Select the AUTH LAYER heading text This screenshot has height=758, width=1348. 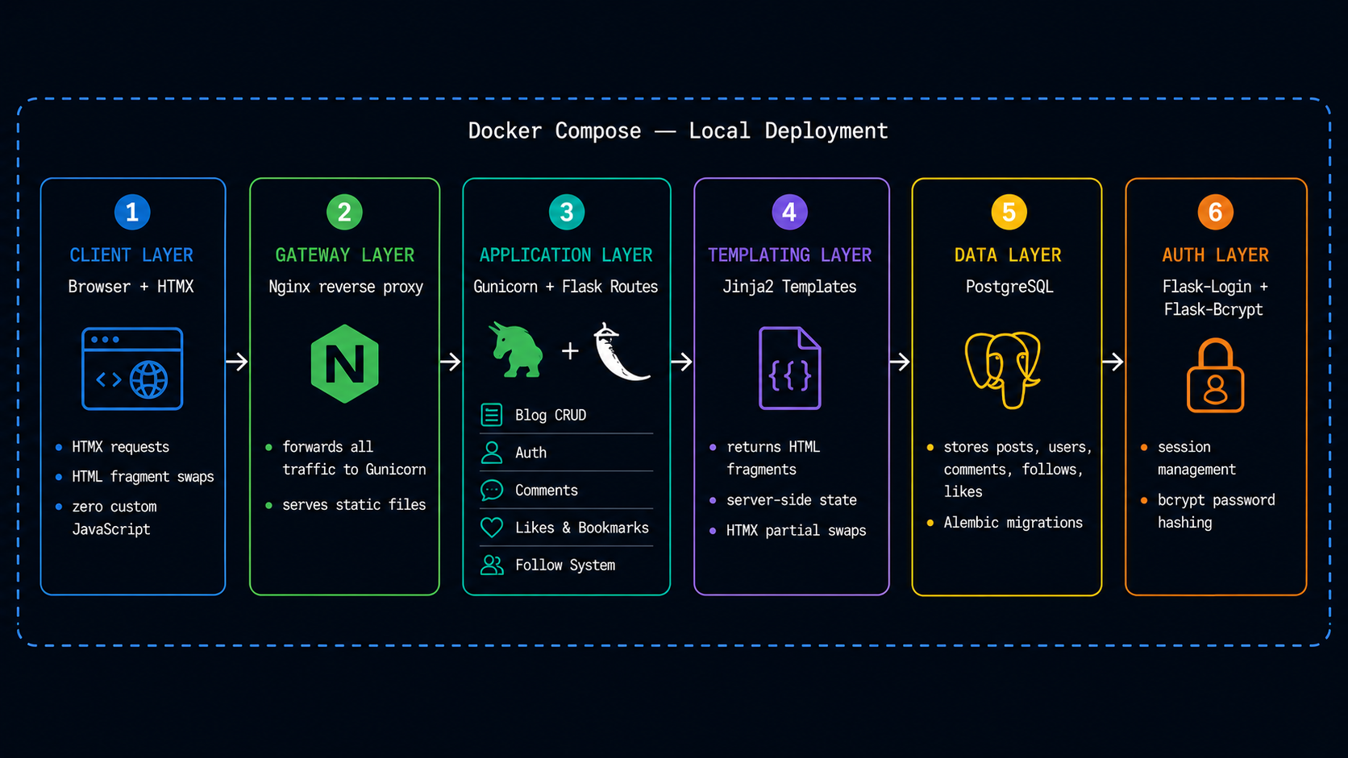(1215, 255)
